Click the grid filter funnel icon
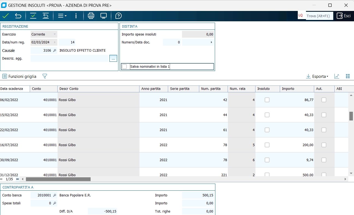 coord(45,76)
